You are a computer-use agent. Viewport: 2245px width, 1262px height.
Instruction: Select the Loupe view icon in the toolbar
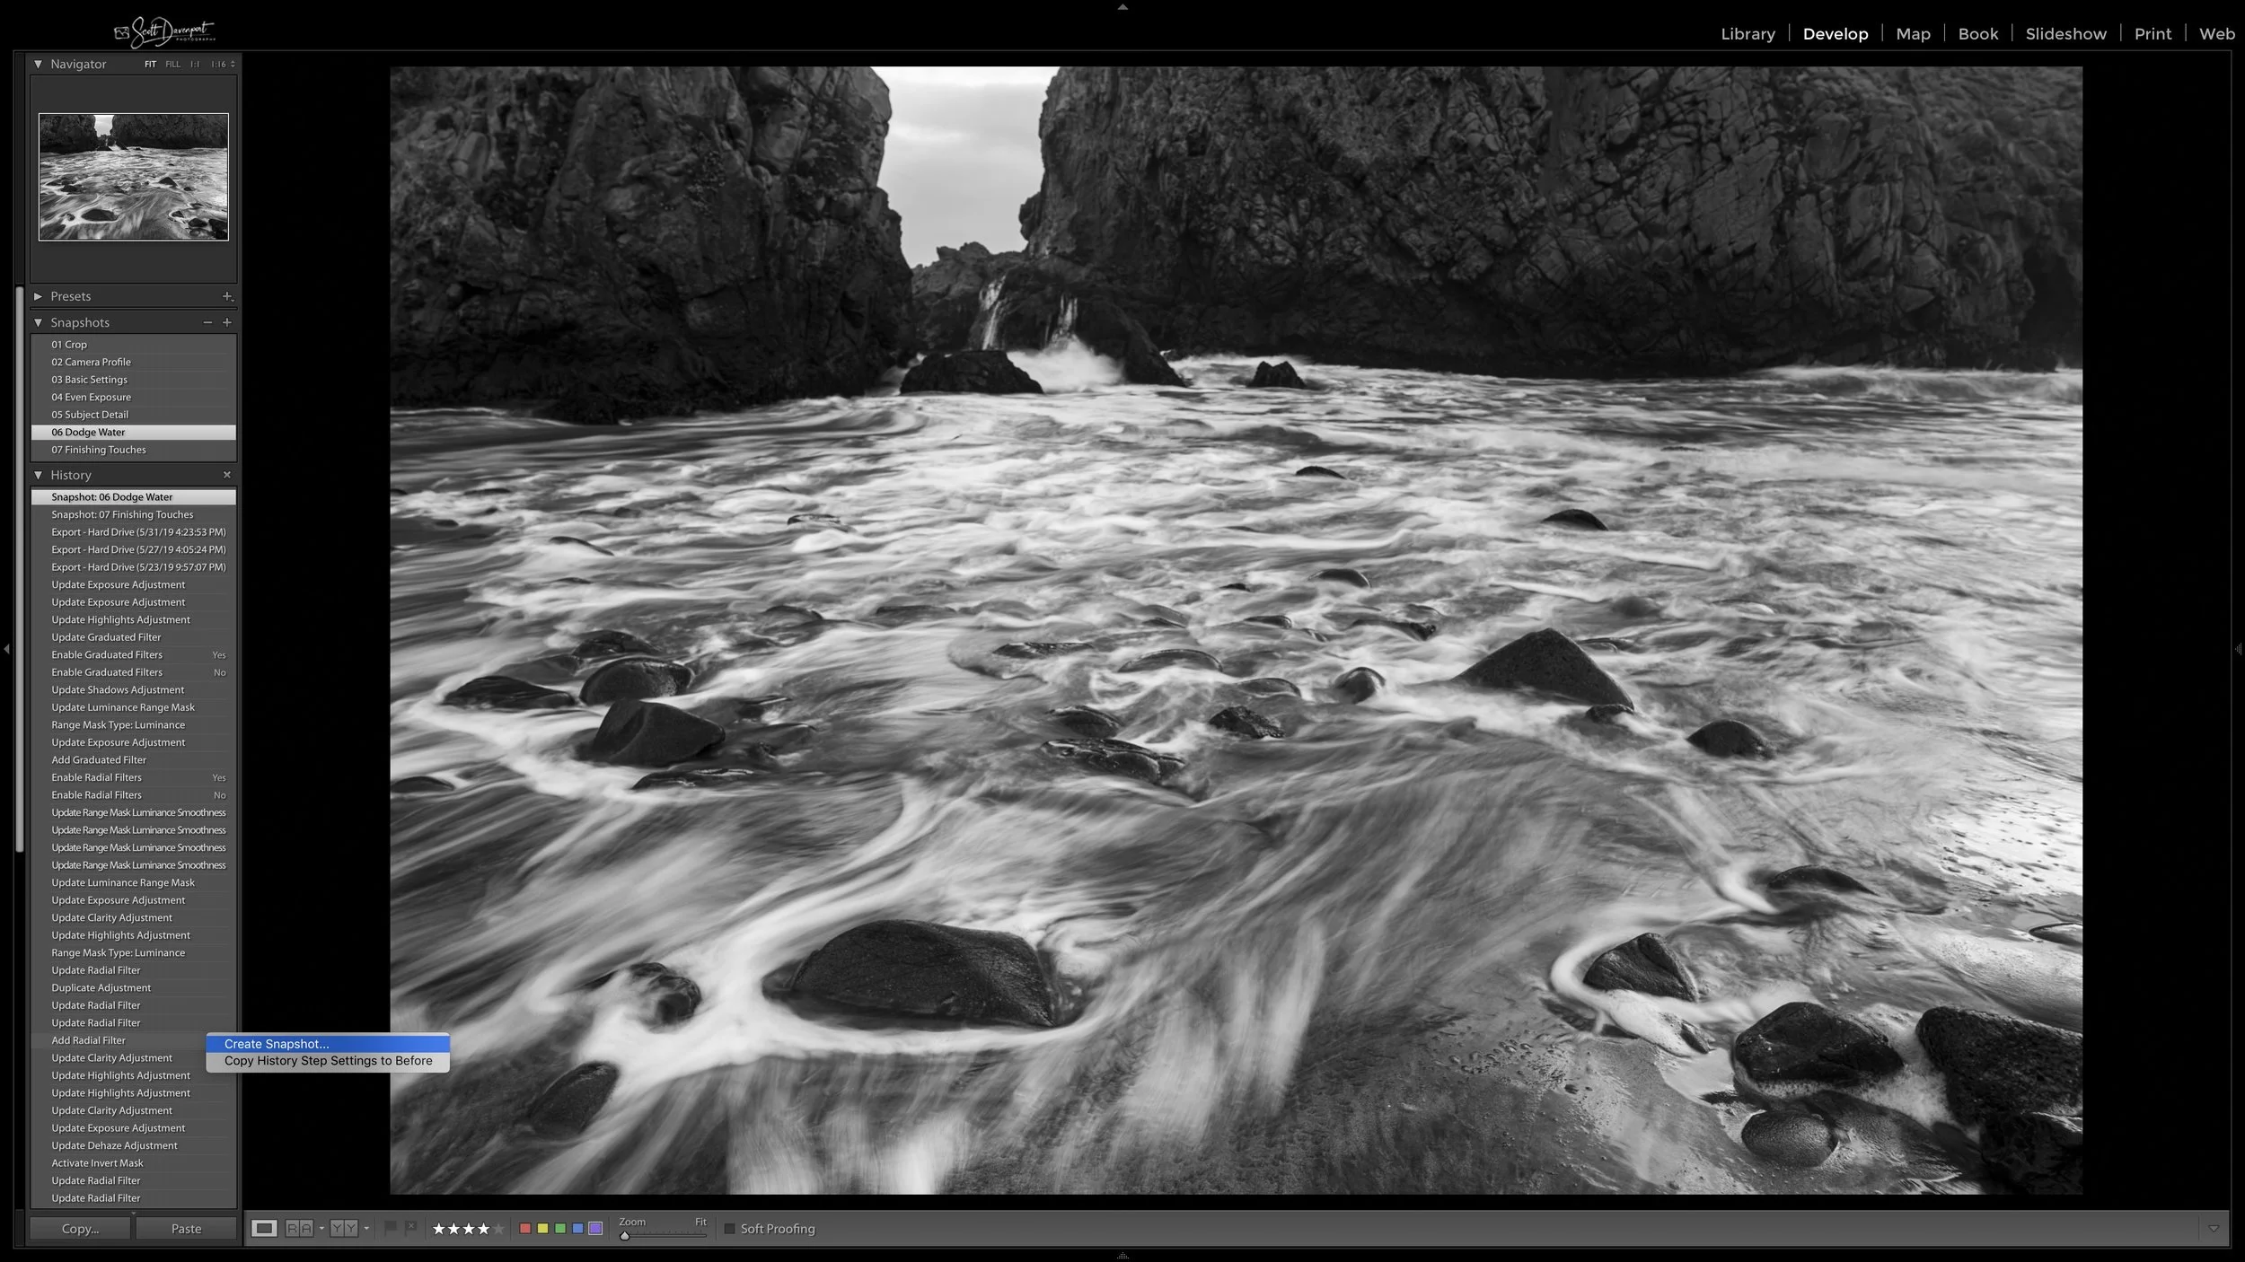click(x=264, y=1228)
